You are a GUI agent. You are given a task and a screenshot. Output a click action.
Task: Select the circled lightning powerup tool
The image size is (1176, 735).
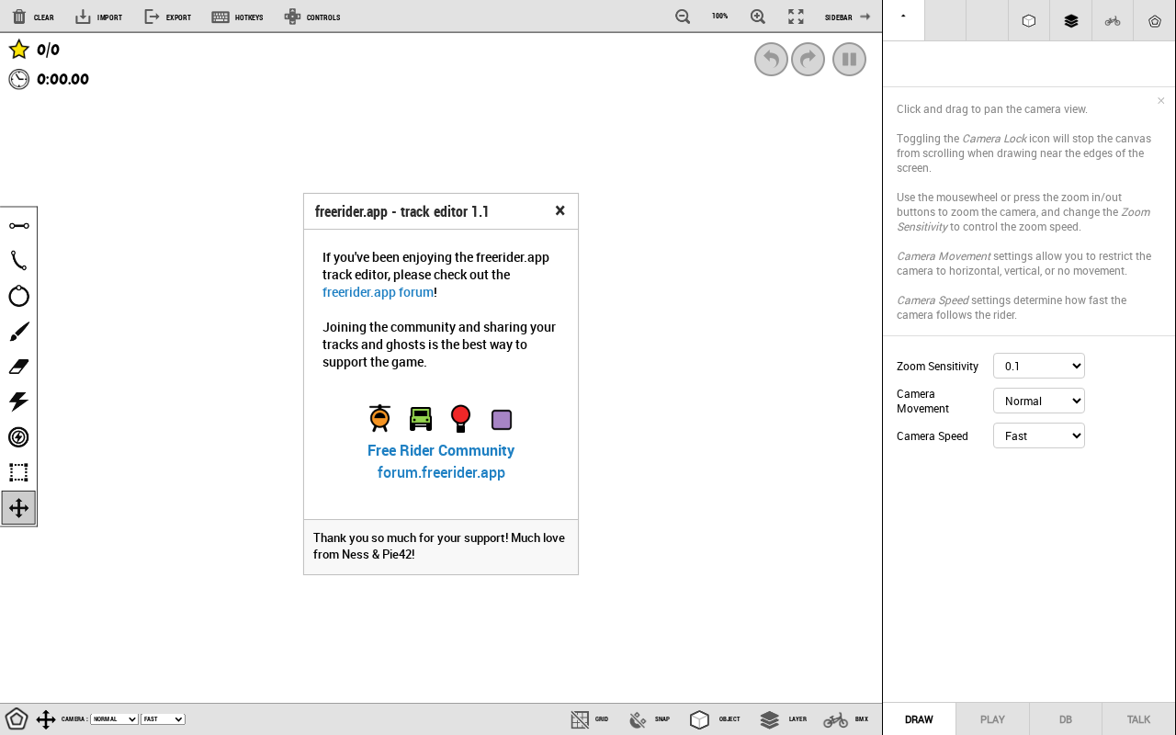pyautogui.click(x=18, y=437)
